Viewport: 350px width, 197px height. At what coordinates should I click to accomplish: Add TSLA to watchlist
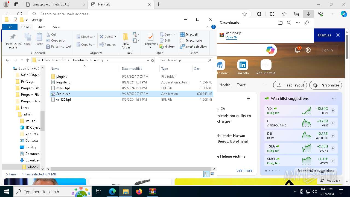[x=333, y=148]
